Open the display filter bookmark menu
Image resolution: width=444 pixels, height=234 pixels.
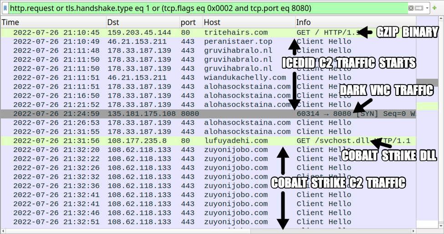[5, 8]
